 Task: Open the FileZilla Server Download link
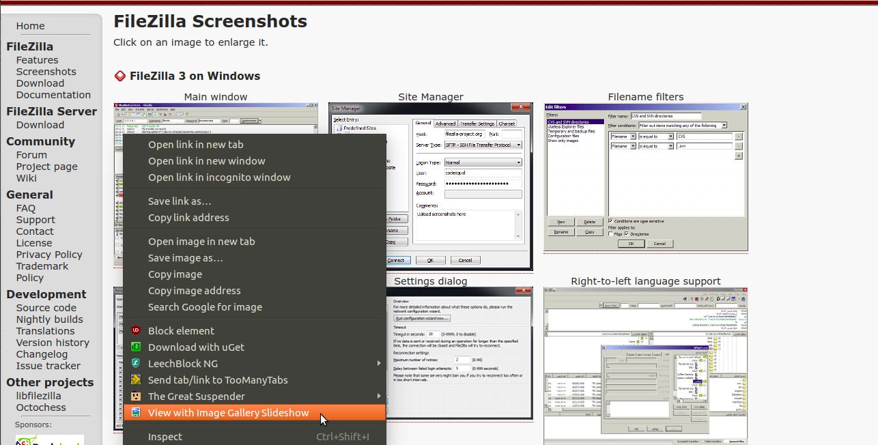[x=40, y=125]
